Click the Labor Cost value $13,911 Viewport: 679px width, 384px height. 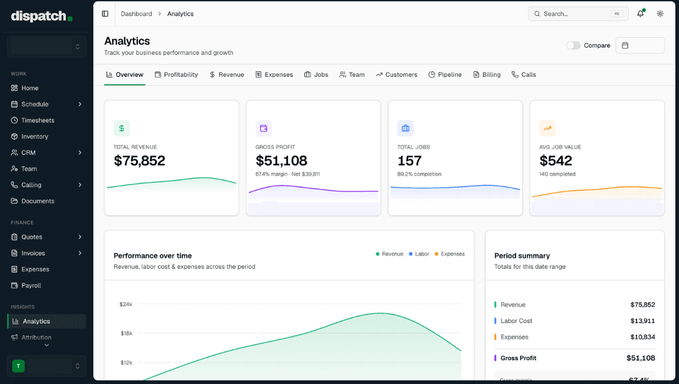pyautogui.click(x=642, y=321)
